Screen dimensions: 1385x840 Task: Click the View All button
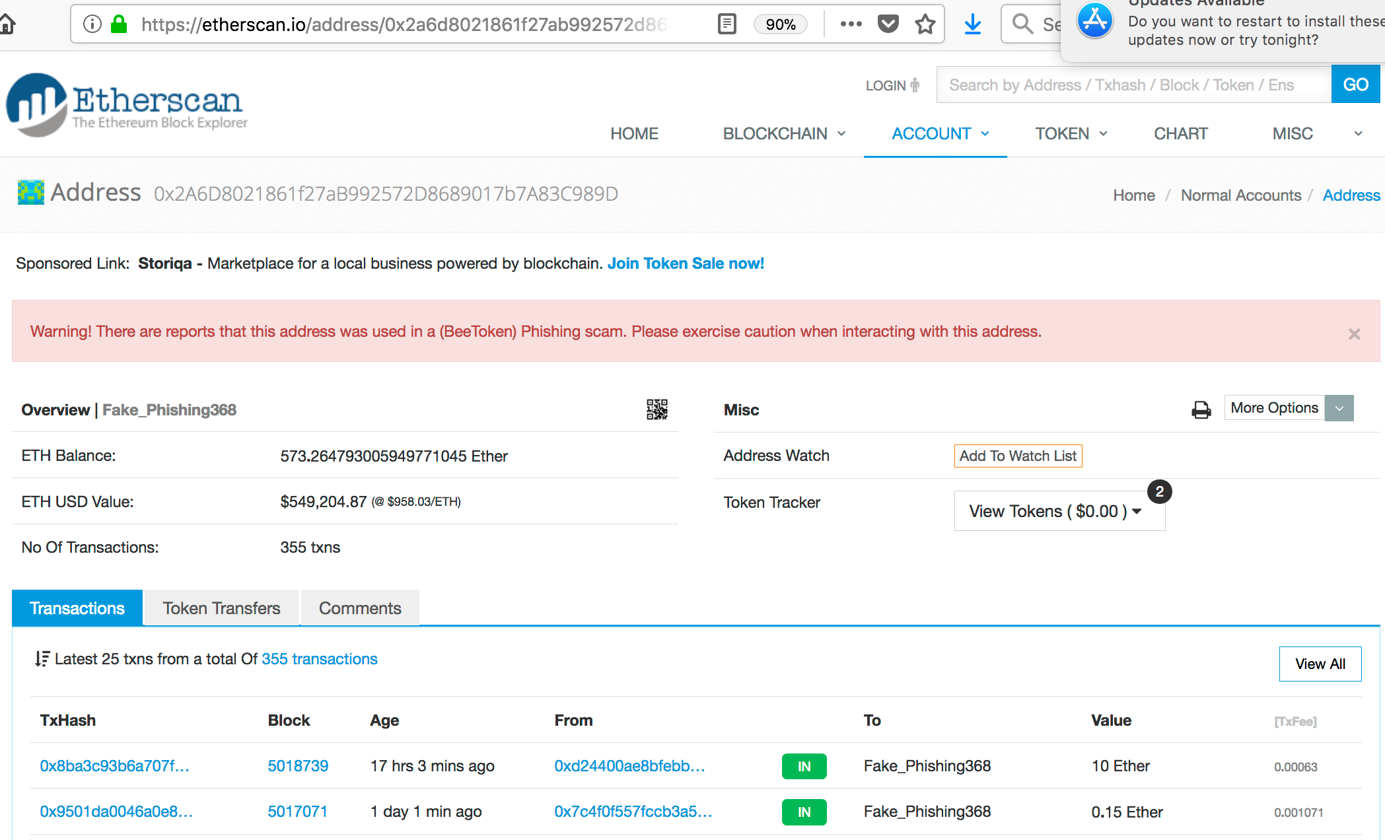coord(1320,664)
